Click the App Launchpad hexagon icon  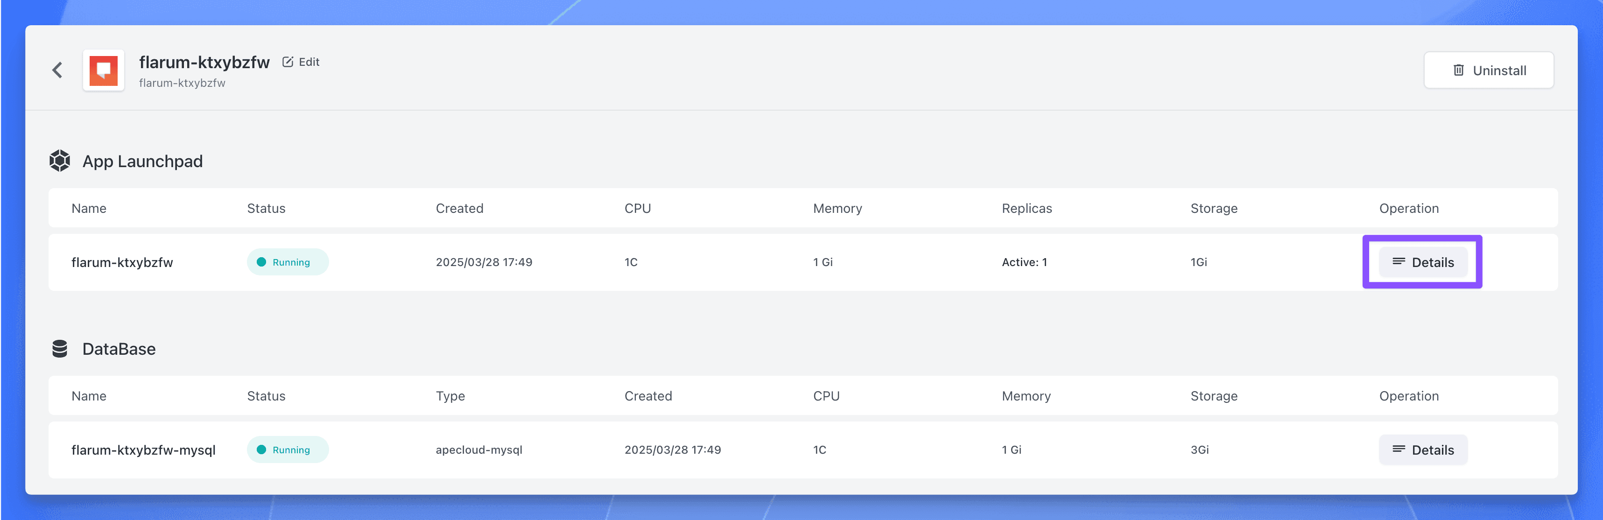coord(60,161)
